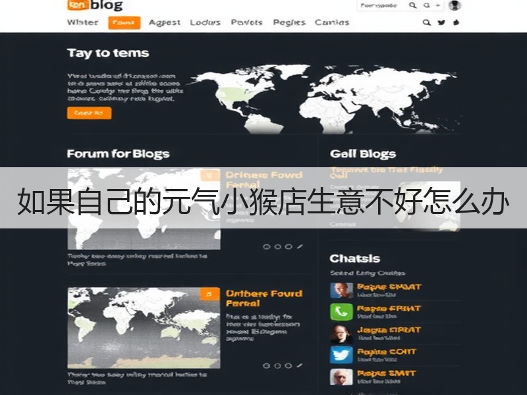The image size is (527, 395).
Task: Click the second magnifier icon in the header search box
Action: (426, 5)
